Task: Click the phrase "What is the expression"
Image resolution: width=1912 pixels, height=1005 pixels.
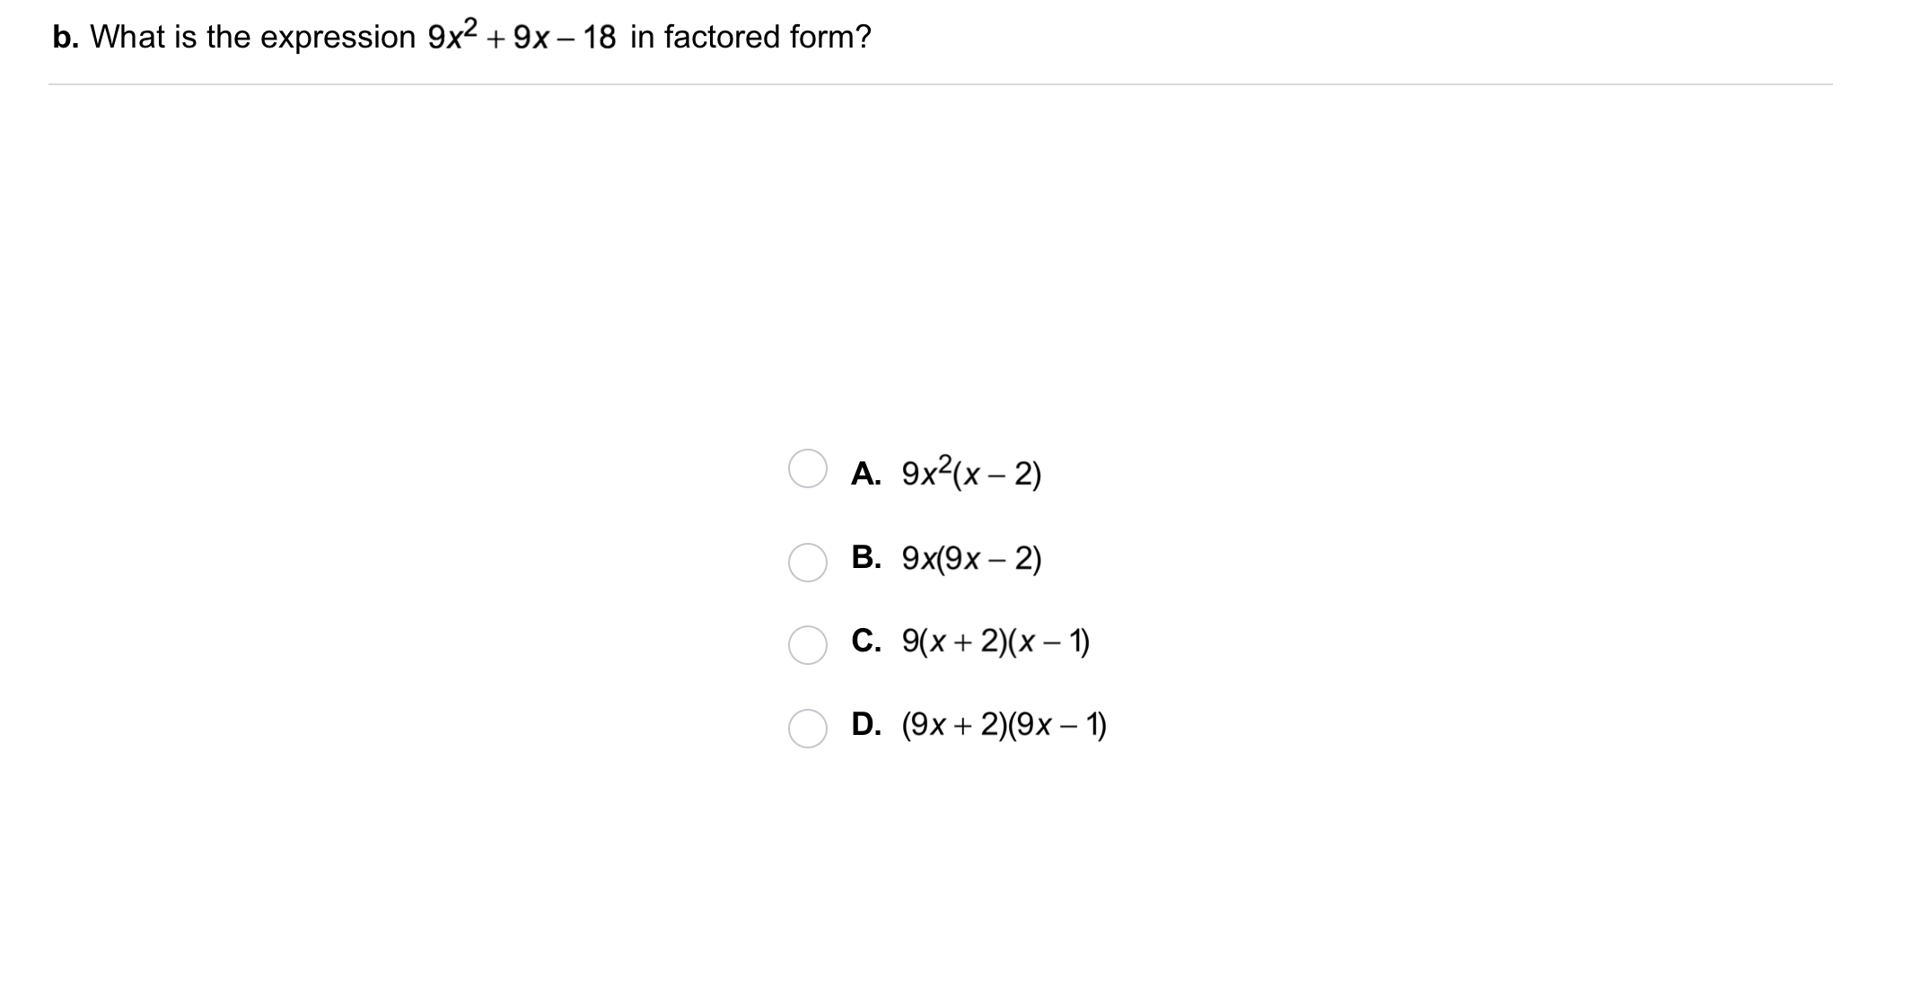Action: click(x=253, y=37)
